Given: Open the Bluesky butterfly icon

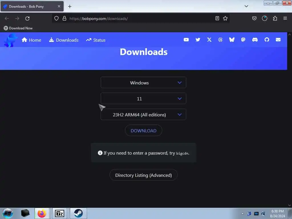Looking at the screenshot, I should click(x=232, y=40).
